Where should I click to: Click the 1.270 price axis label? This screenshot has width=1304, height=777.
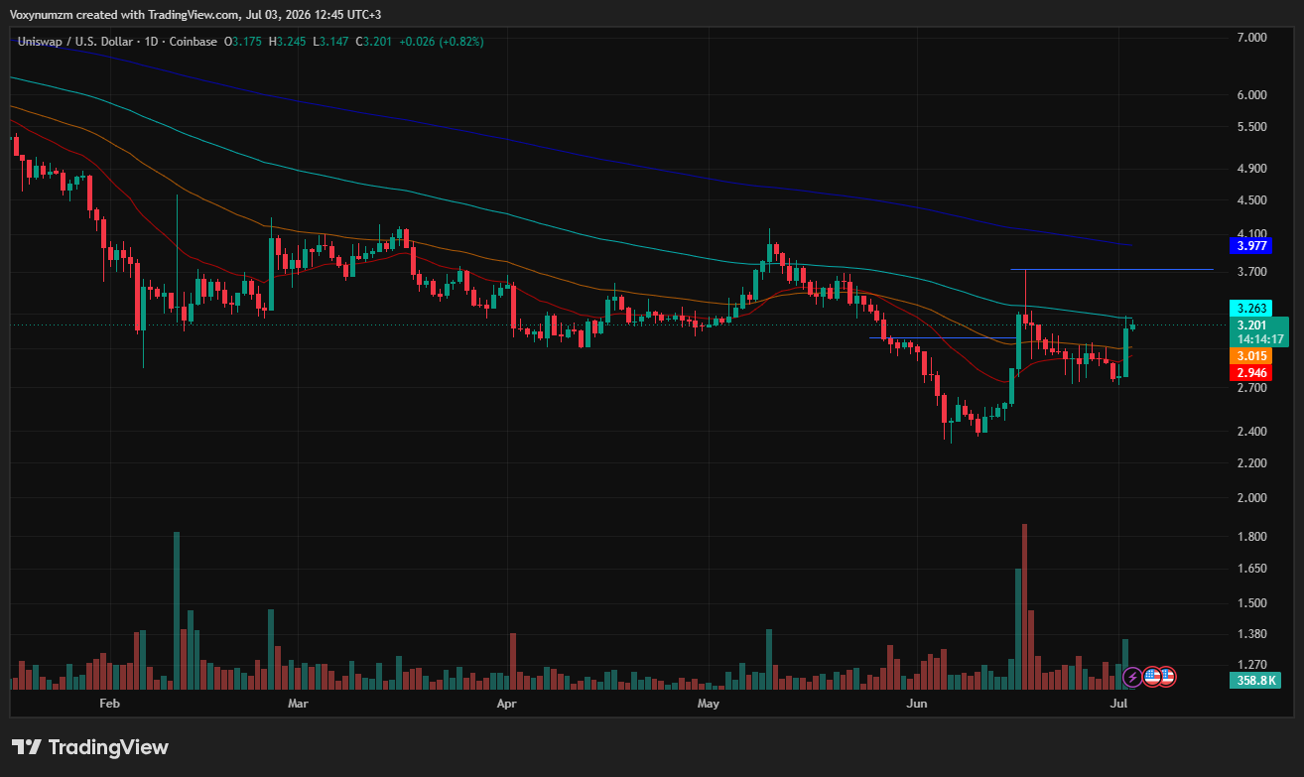point(1253,665)
